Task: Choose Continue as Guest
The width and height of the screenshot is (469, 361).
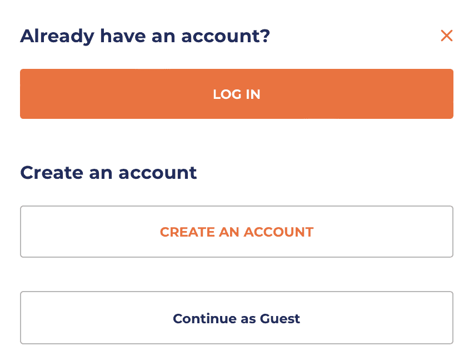Action: (x=237, y=318)
